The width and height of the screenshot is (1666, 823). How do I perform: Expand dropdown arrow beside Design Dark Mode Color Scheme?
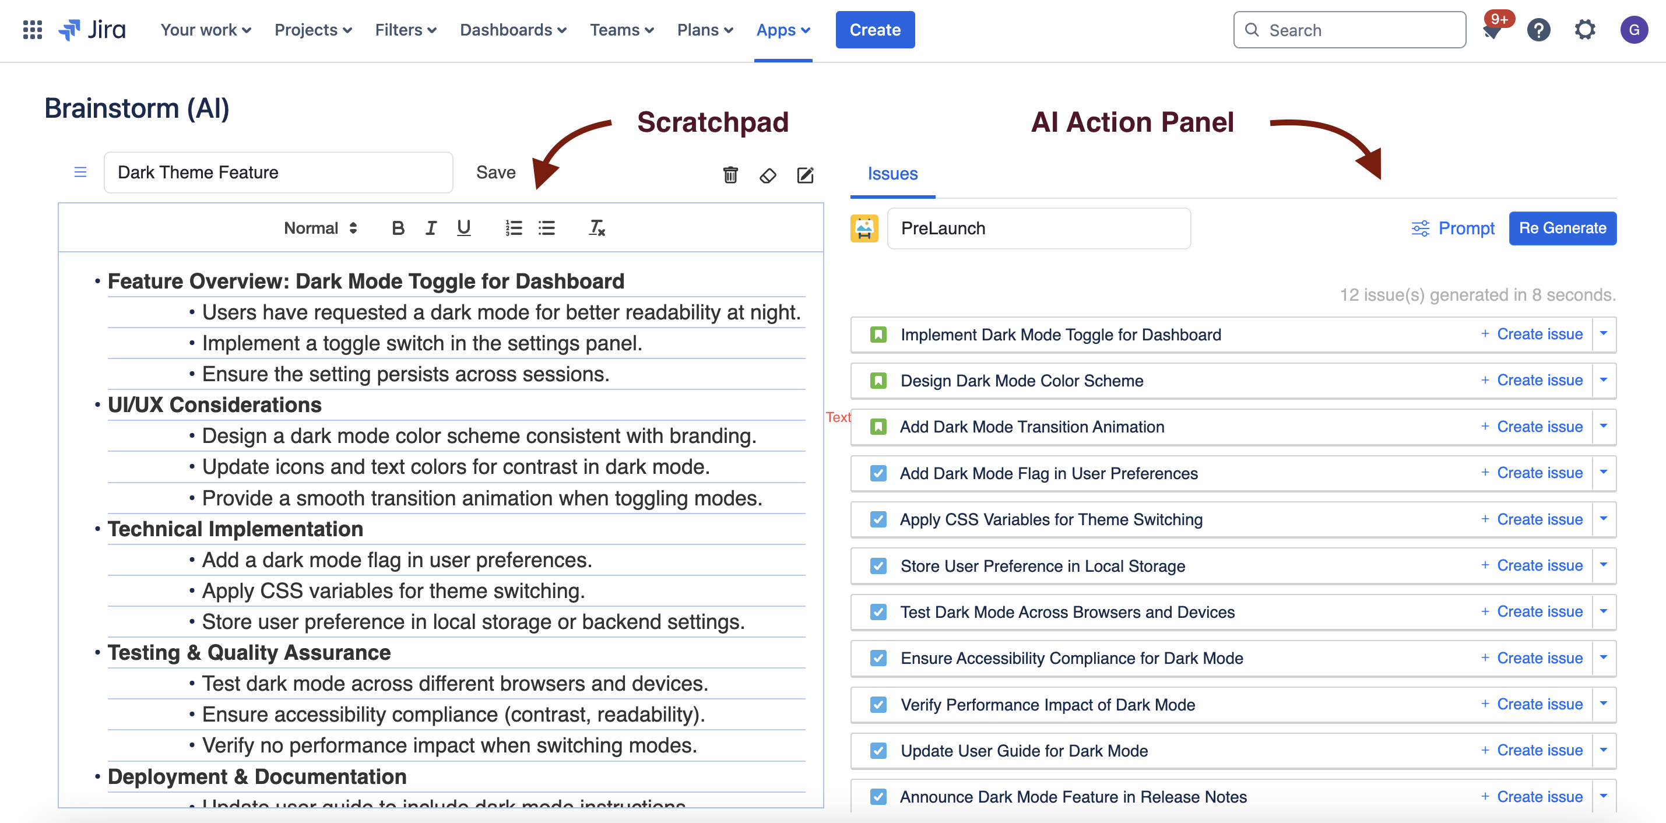[x=1603, y=380]
